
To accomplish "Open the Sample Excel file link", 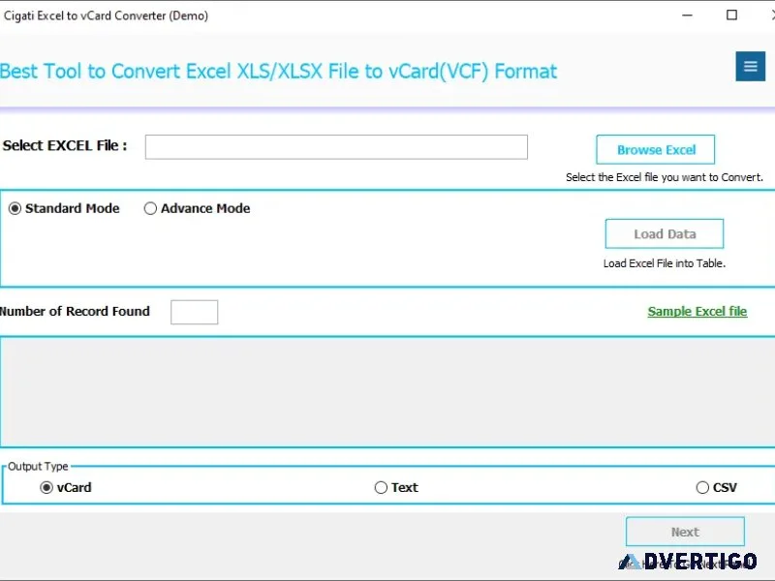I will point(697,311).
